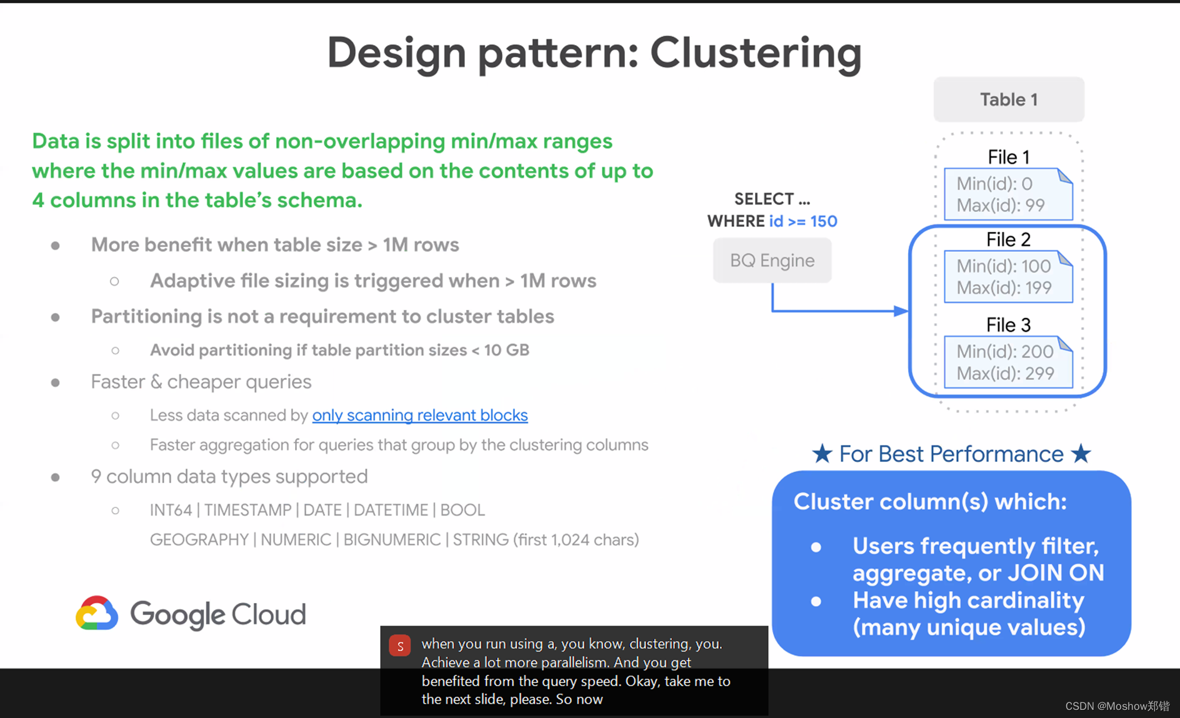The height and width of the screenshot is (718, 1180).
Task: Select the Table 1 header
Action: [1008, 99]
